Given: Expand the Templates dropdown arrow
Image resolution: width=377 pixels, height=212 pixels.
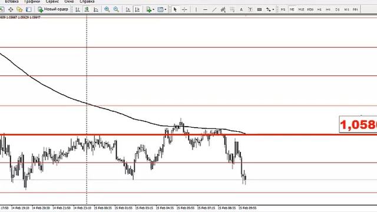Looking at the screenshot, I should click(x=166, y=9).
